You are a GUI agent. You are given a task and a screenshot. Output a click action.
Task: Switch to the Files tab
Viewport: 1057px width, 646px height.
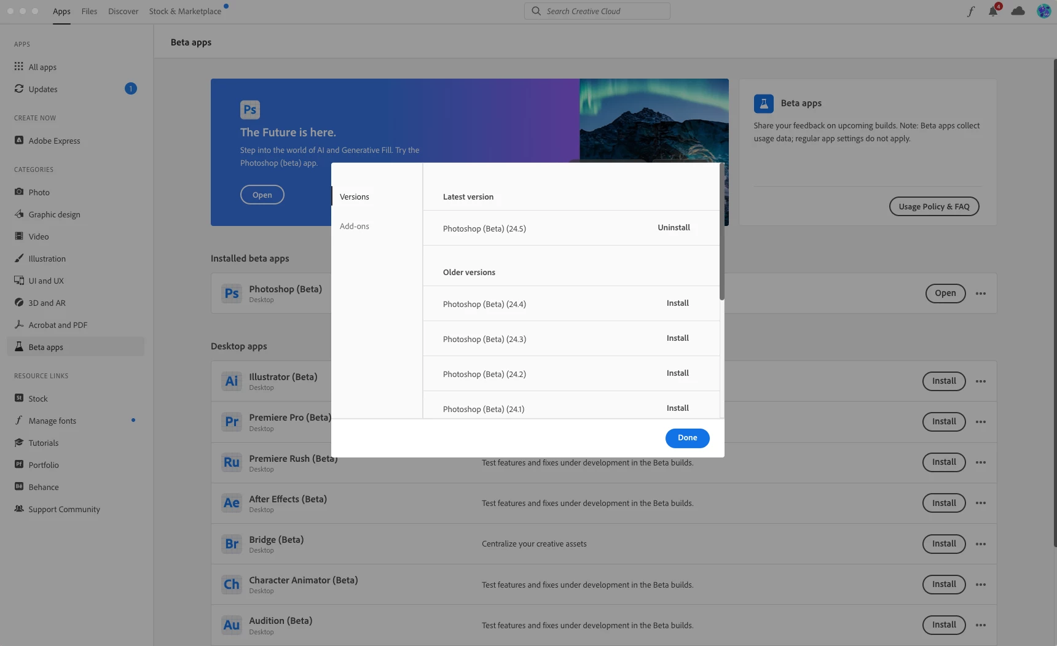pyautogui.click(x=89, y=11)
